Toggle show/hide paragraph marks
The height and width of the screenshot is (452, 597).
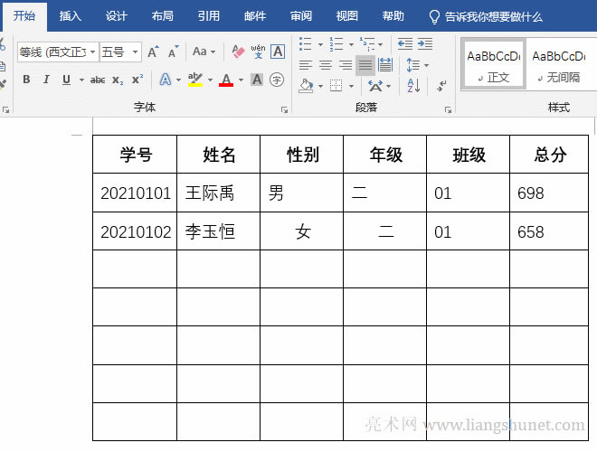pos(441,86)
